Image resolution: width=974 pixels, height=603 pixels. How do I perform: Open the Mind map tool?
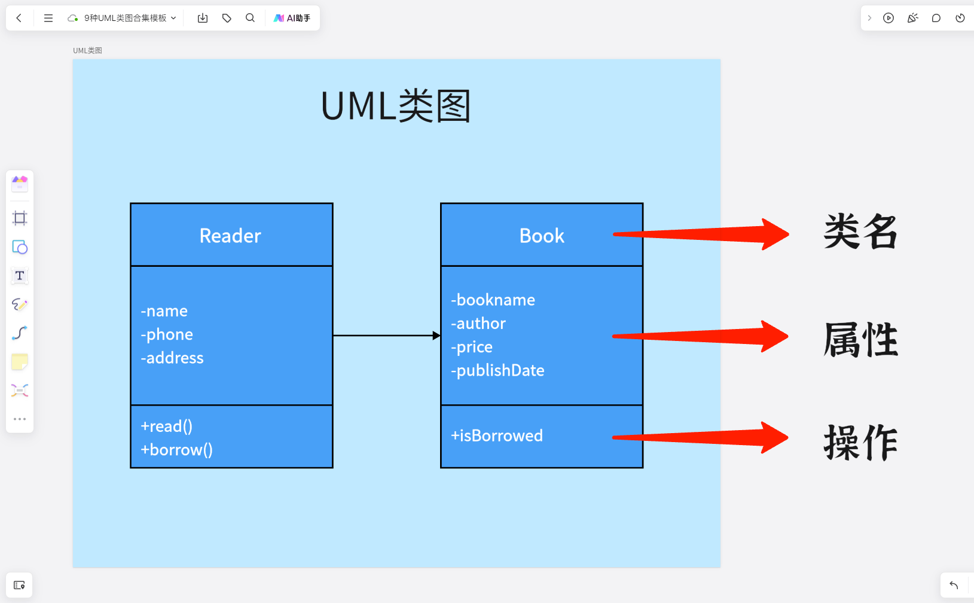coord(20,390)
